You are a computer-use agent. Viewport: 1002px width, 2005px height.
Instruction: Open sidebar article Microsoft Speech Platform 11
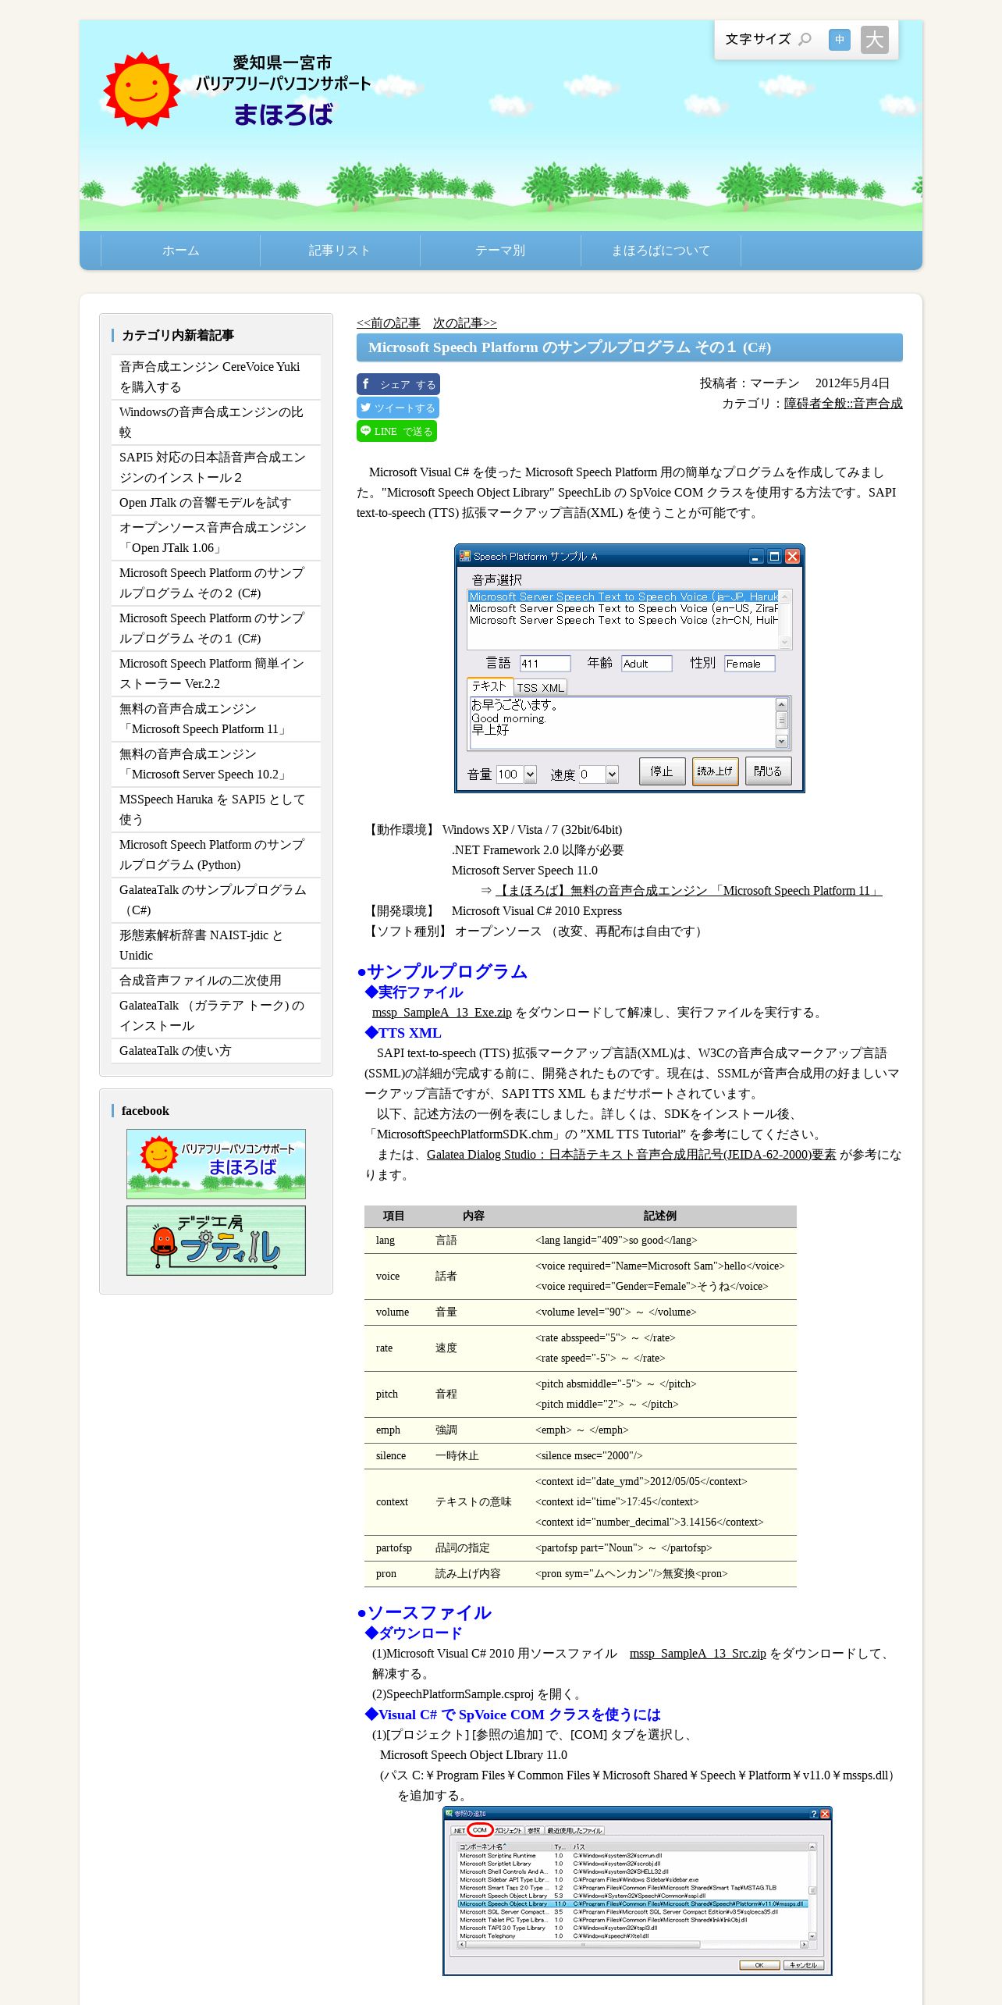click(216, 719)
